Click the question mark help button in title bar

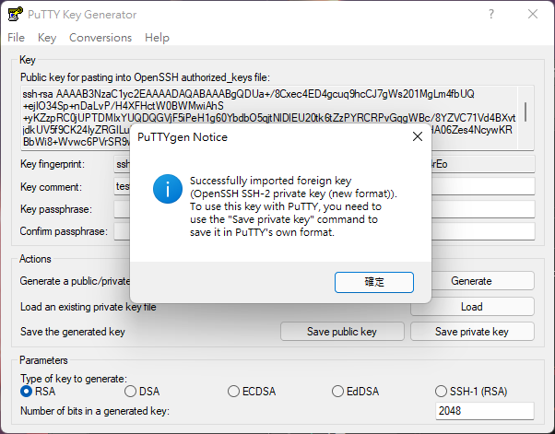tap(490, 15)
